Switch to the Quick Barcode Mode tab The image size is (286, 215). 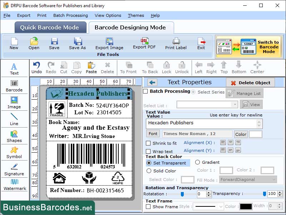(50, 27)
